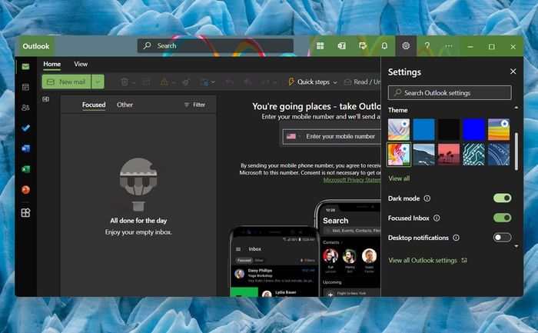Click the Forward arrow icon
Viewport: 538px width, 333px height.
[x=266, y=82]
